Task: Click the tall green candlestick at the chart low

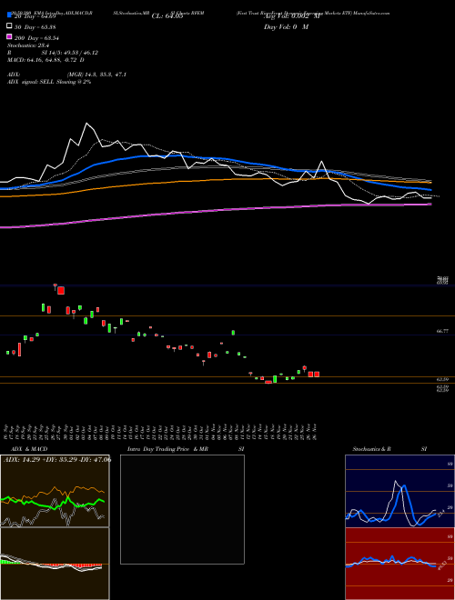Action: pyautogui.click(x=275, y=379)
